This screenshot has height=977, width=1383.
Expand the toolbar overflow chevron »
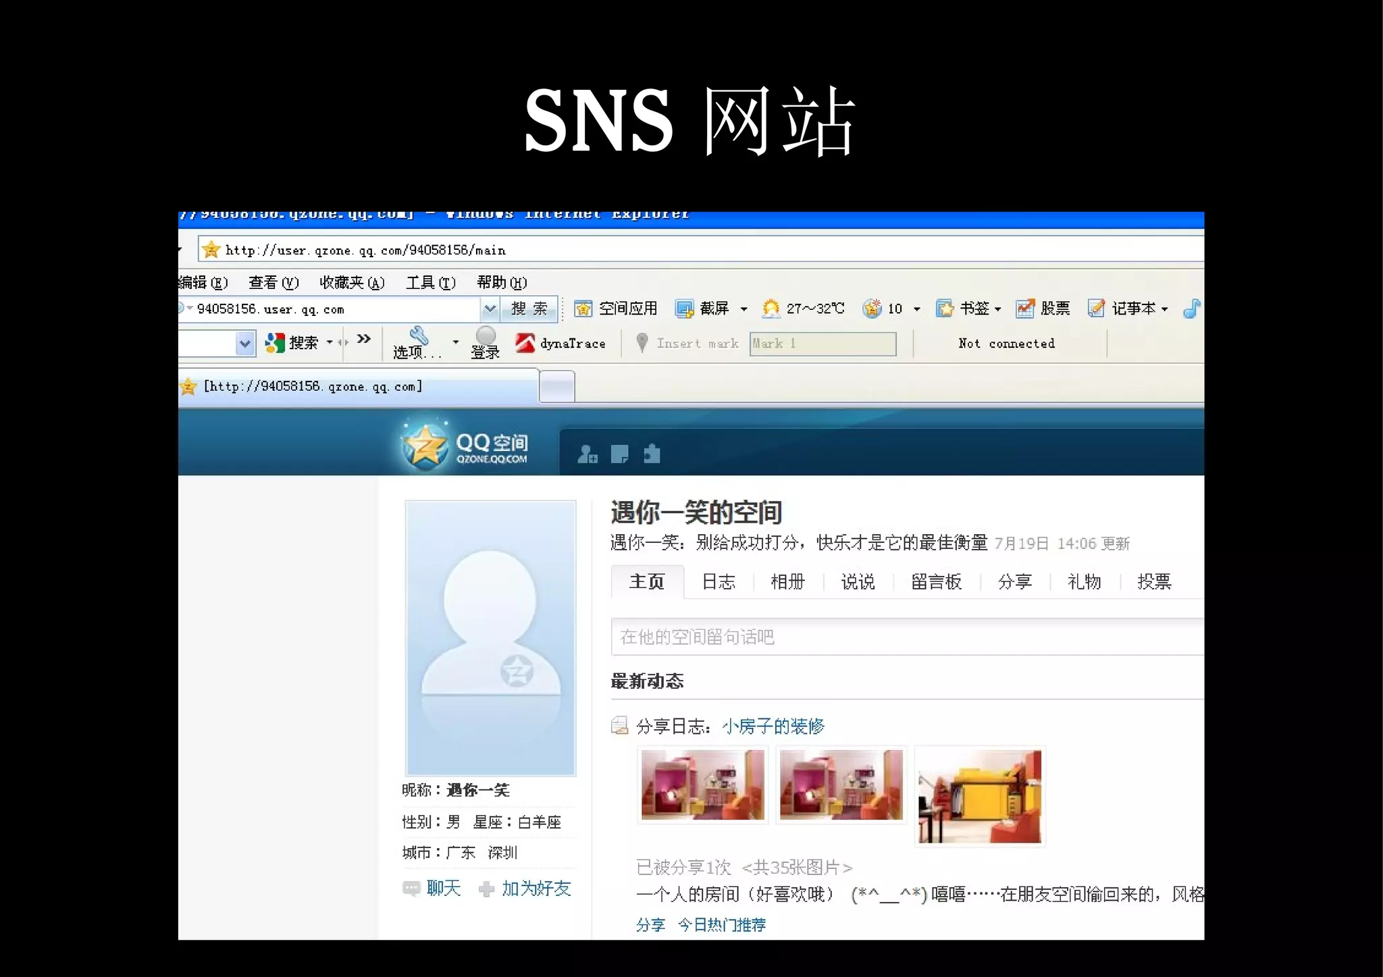[364, 339]
